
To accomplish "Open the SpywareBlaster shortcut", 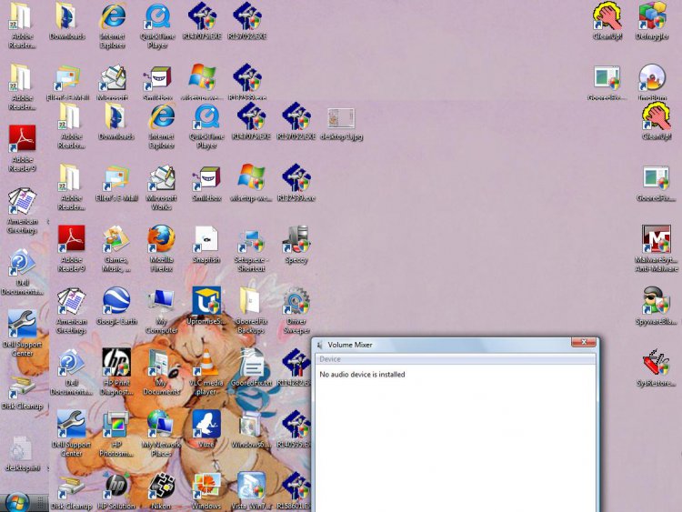I will click(657, 306).
